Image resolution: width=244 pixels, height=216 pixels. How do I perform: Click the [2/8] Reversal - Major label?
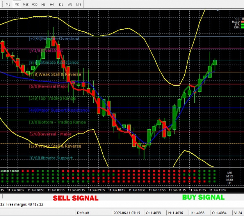coord(50,134)
